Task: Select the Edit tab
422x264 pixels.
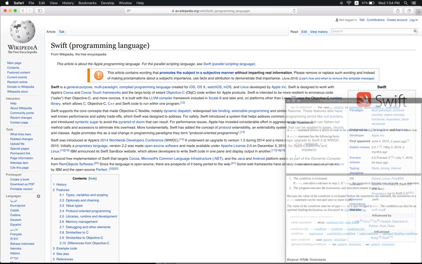Action: click(x=304, y=32)
